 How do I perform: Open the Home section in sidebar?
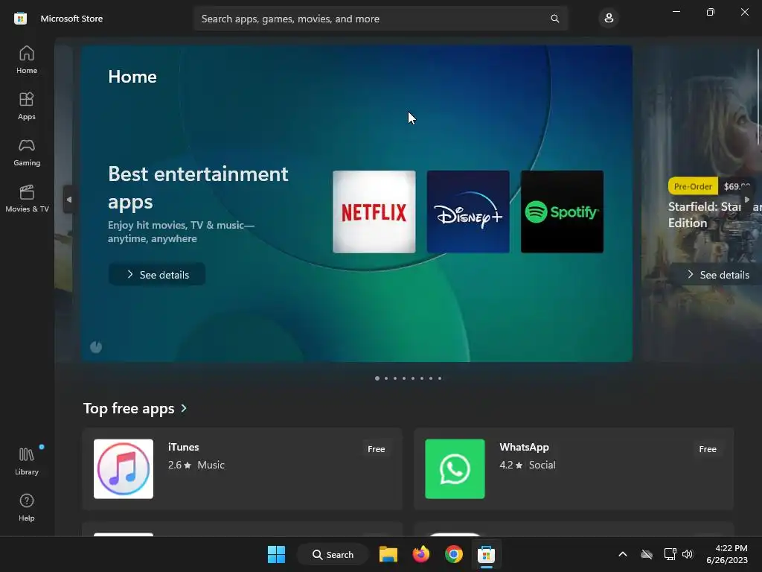click(27, 60)
